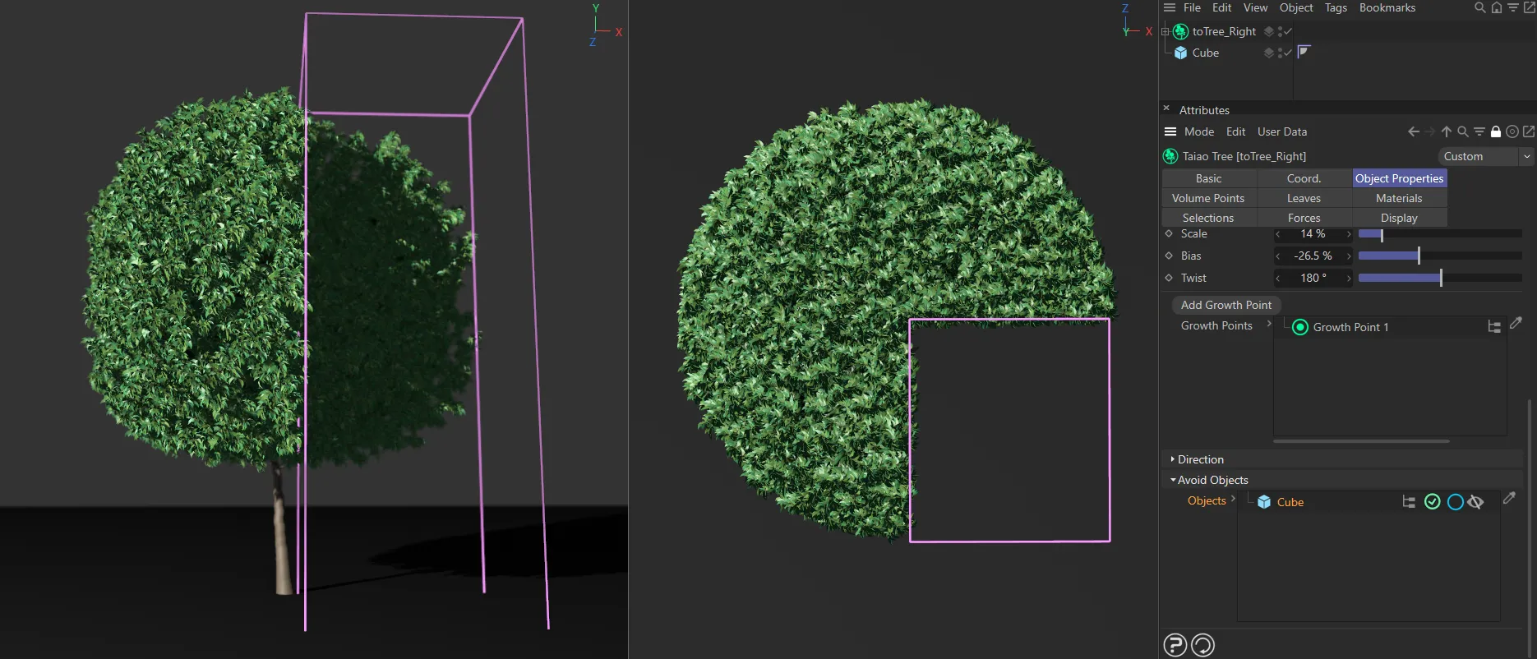1537x659 pixels.
Task: Click hierarchy icon on Avoid Objects Cube row
Action: pyautogui.click(x=1409, y=502)
